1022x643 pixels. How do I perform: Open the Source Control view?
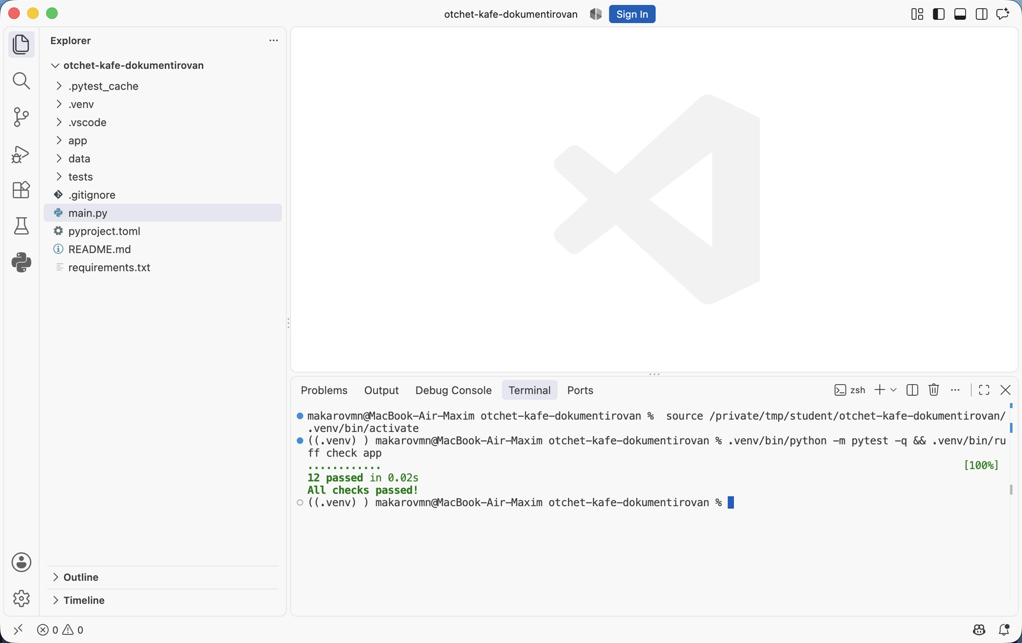click(21, 117)
